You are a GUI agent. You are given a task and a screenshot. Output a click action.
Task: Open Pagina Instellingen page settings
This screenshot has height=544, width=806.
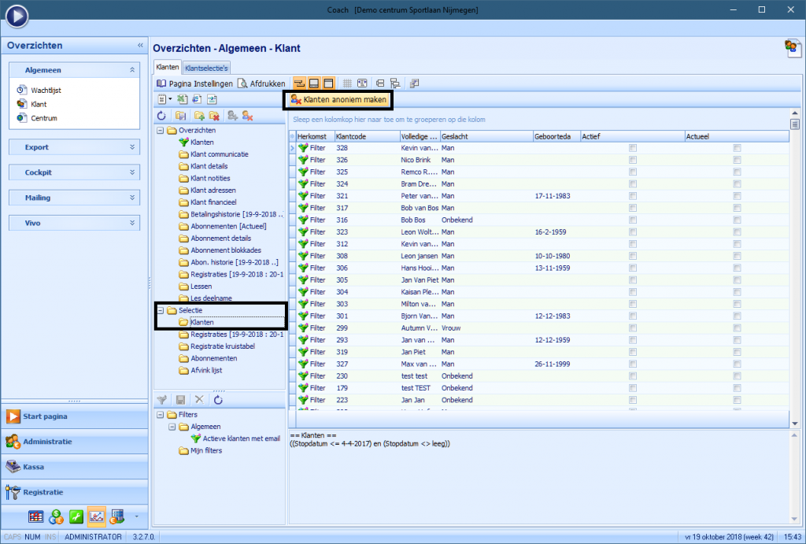click(x=194, y=83)
